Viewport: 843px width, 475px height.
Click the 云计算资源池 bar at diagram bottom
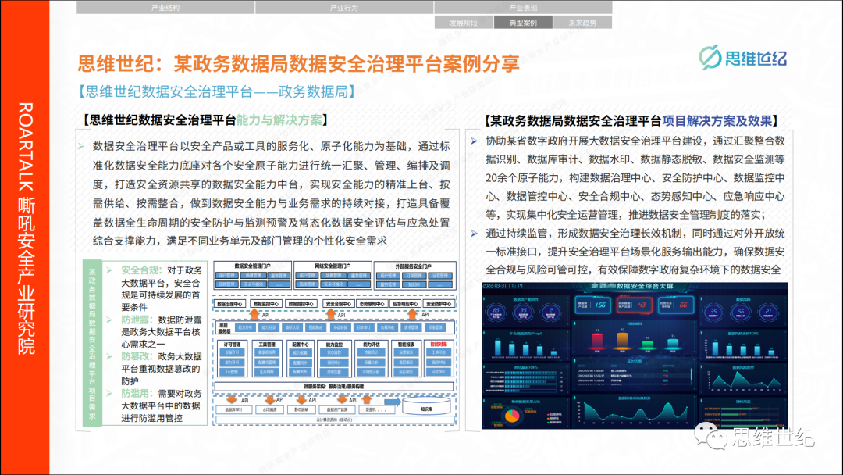(334, 420)
